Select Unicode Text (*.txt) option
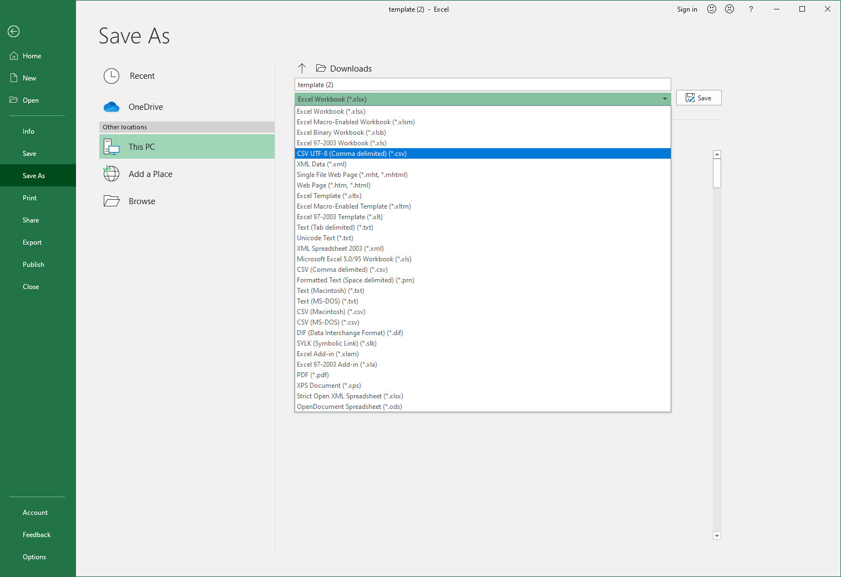The image size is (841, 577). [483, 238]
